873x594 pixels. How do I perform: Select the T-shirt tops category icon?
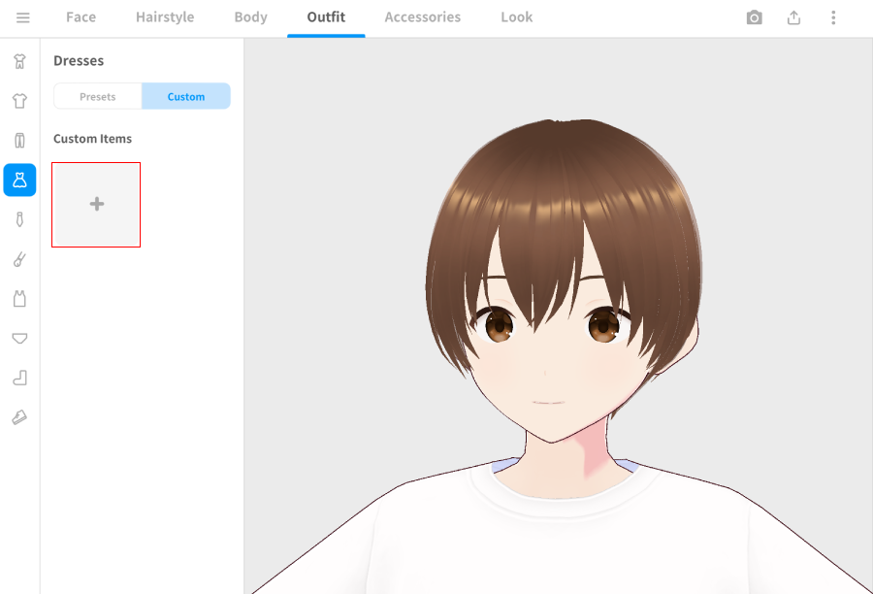(19, 101)
